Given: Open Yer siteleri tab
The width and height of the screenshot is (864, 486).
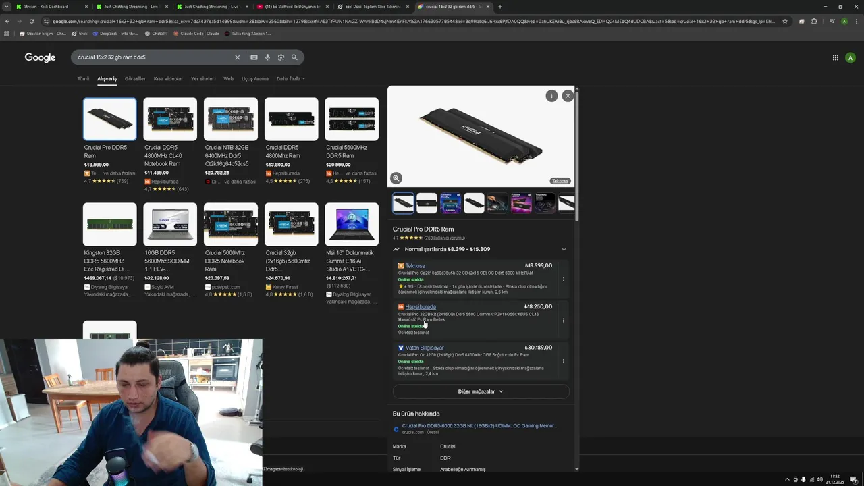Looking at the screenshot, I should pyautogui.click(x=203, y=79).
